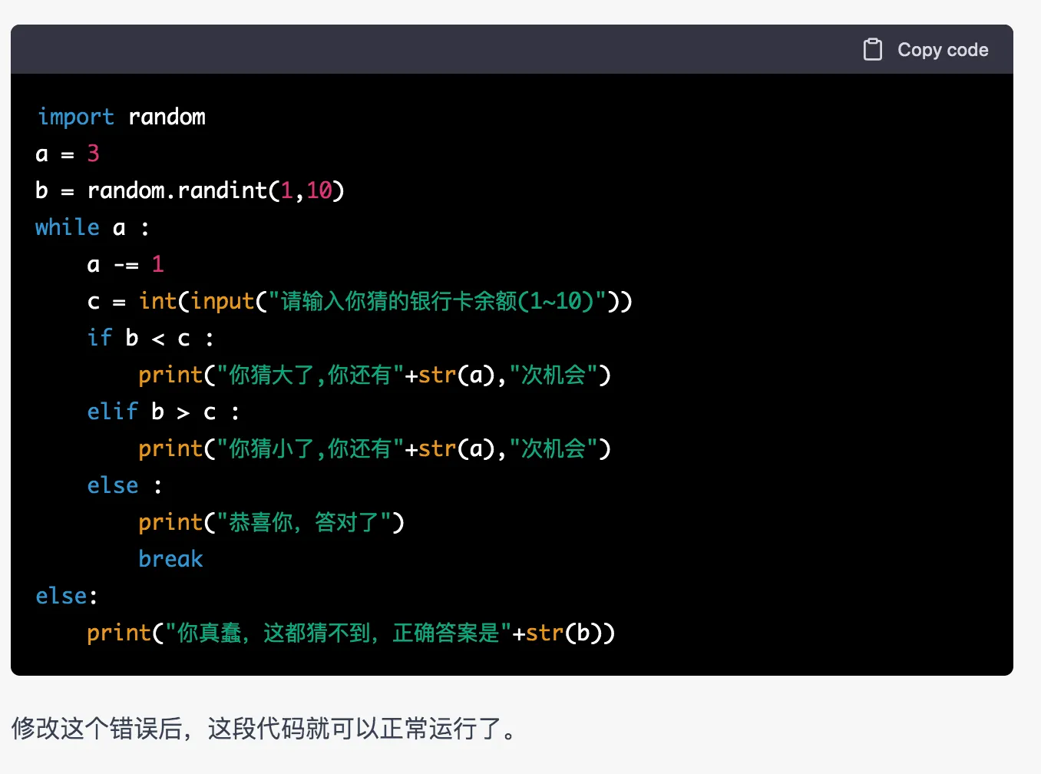Click the sentence 修改这个错误后 below the code block
Image resolution: width=1041 pixels, height=774 pixels.
click(x=266, y=728)
